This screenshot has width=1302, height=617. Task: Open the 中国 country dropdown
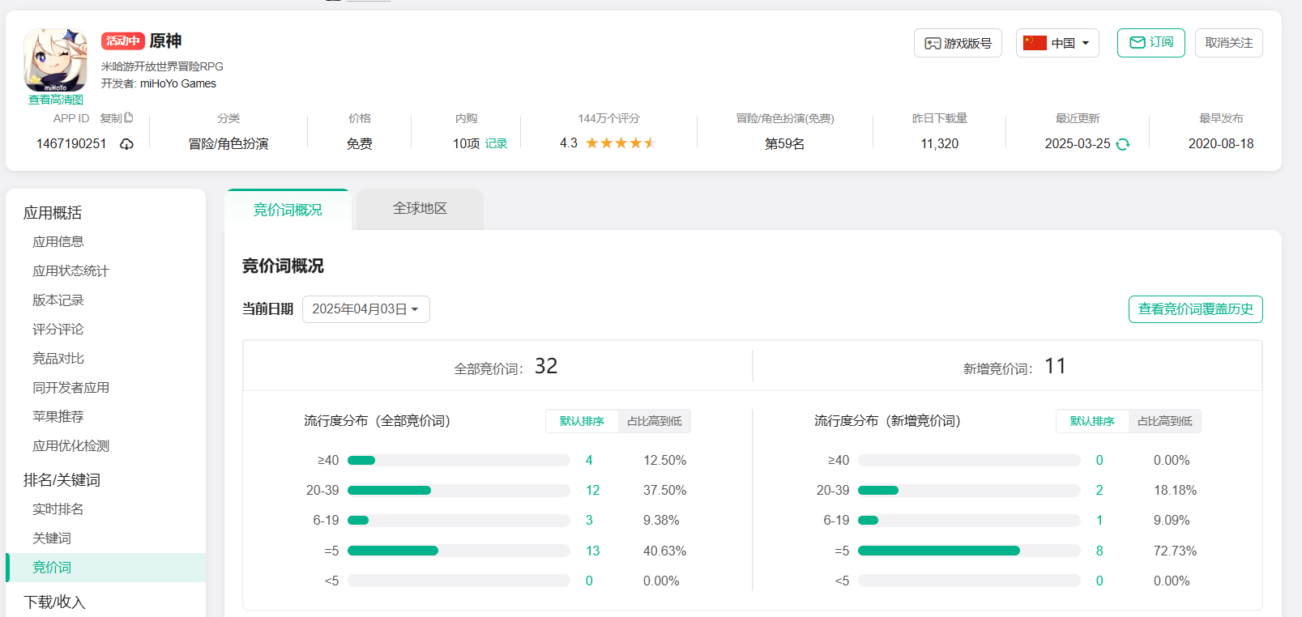pyautogui.click(x=1057, y=43)
